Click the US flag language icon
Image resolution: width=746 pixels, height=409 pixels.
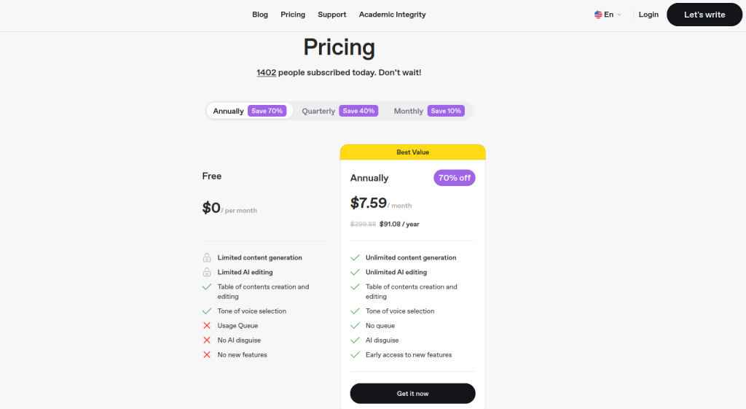click(598, 15)
